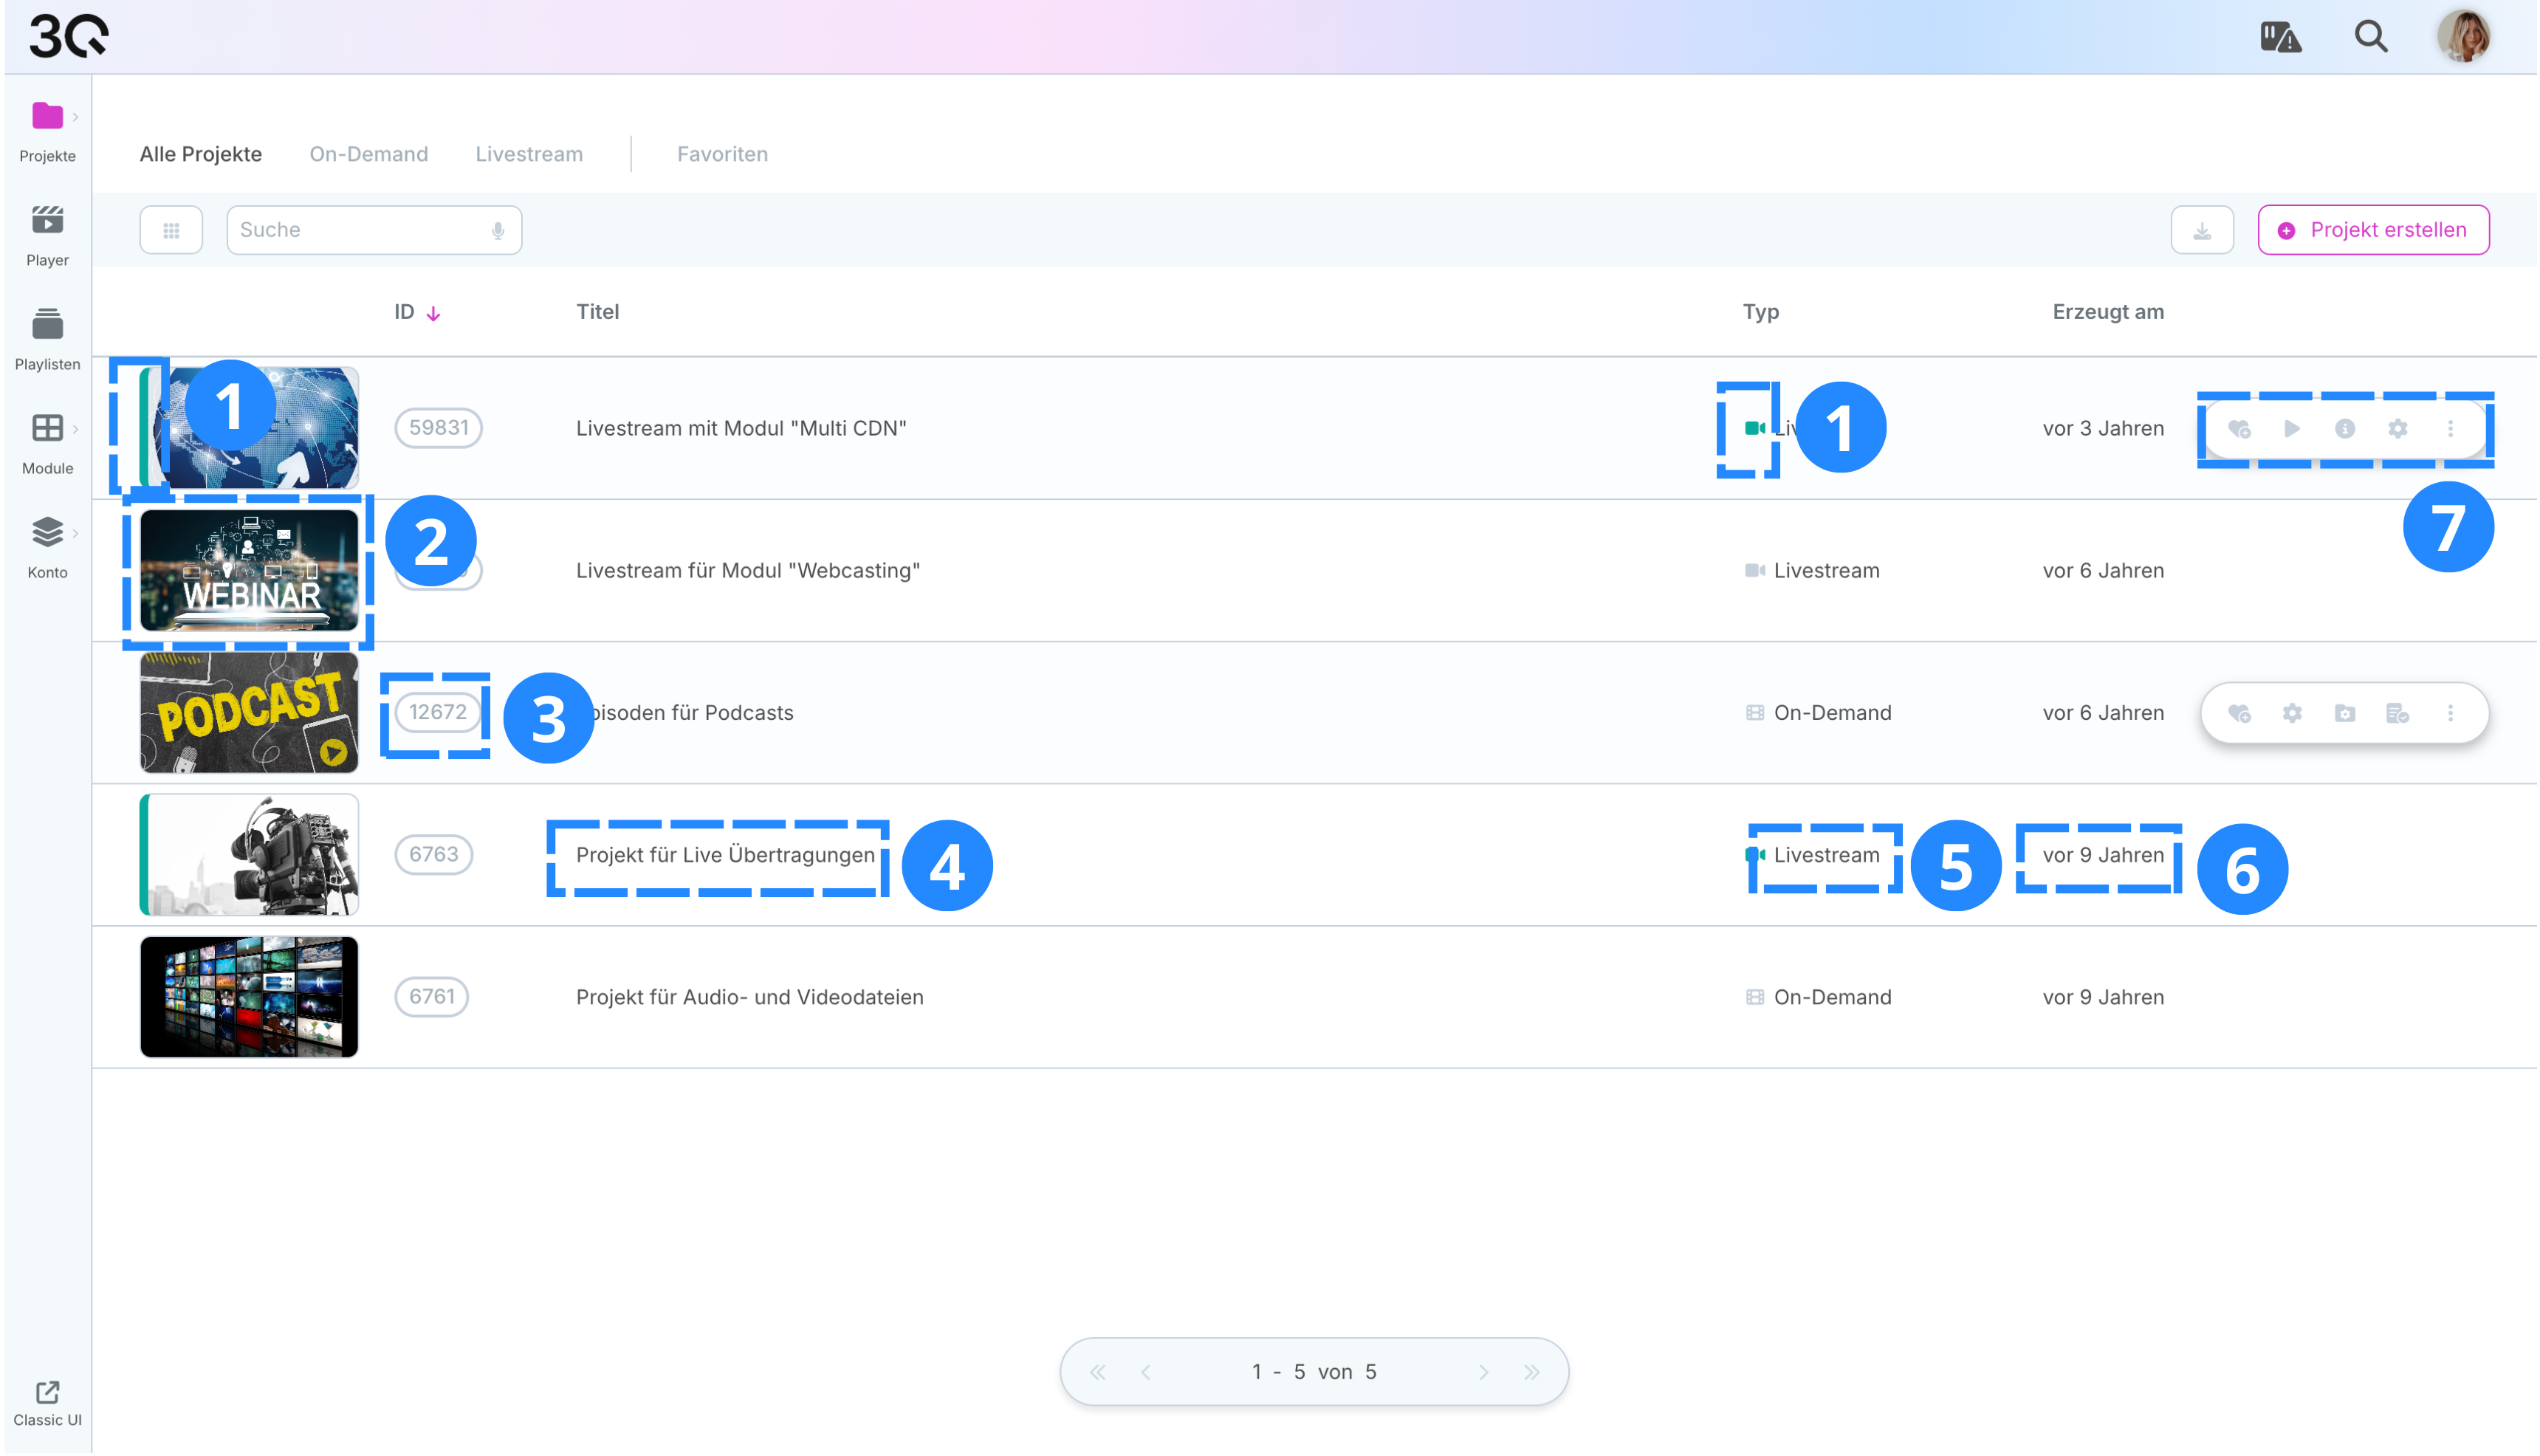Sort table by ID column header
This screenshot has height=1456, width=2540.
click(x=404, y=312)
